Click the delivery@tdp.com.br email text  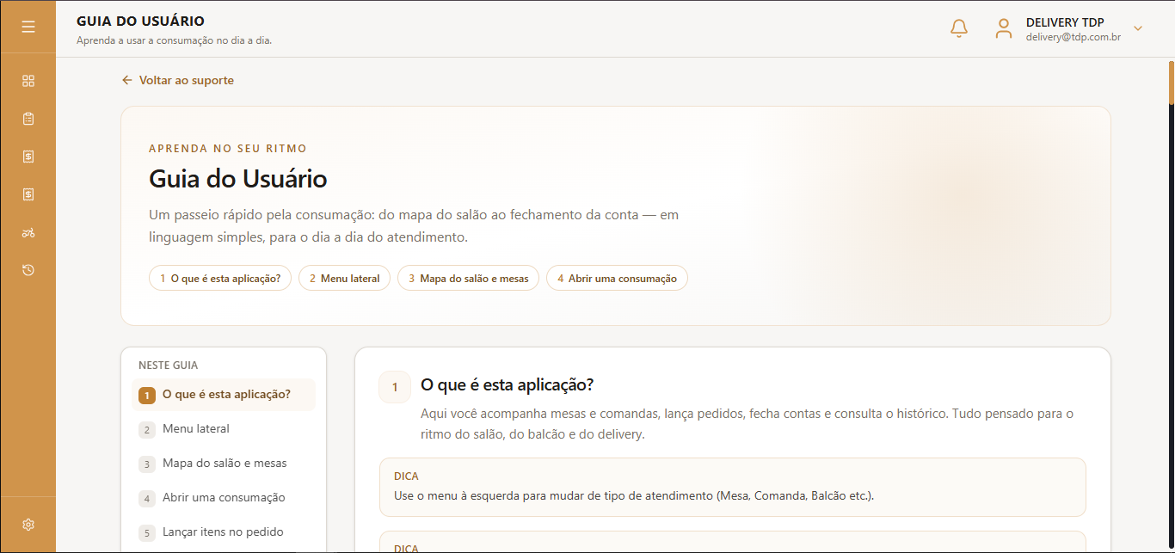[x=1073, y=38]
